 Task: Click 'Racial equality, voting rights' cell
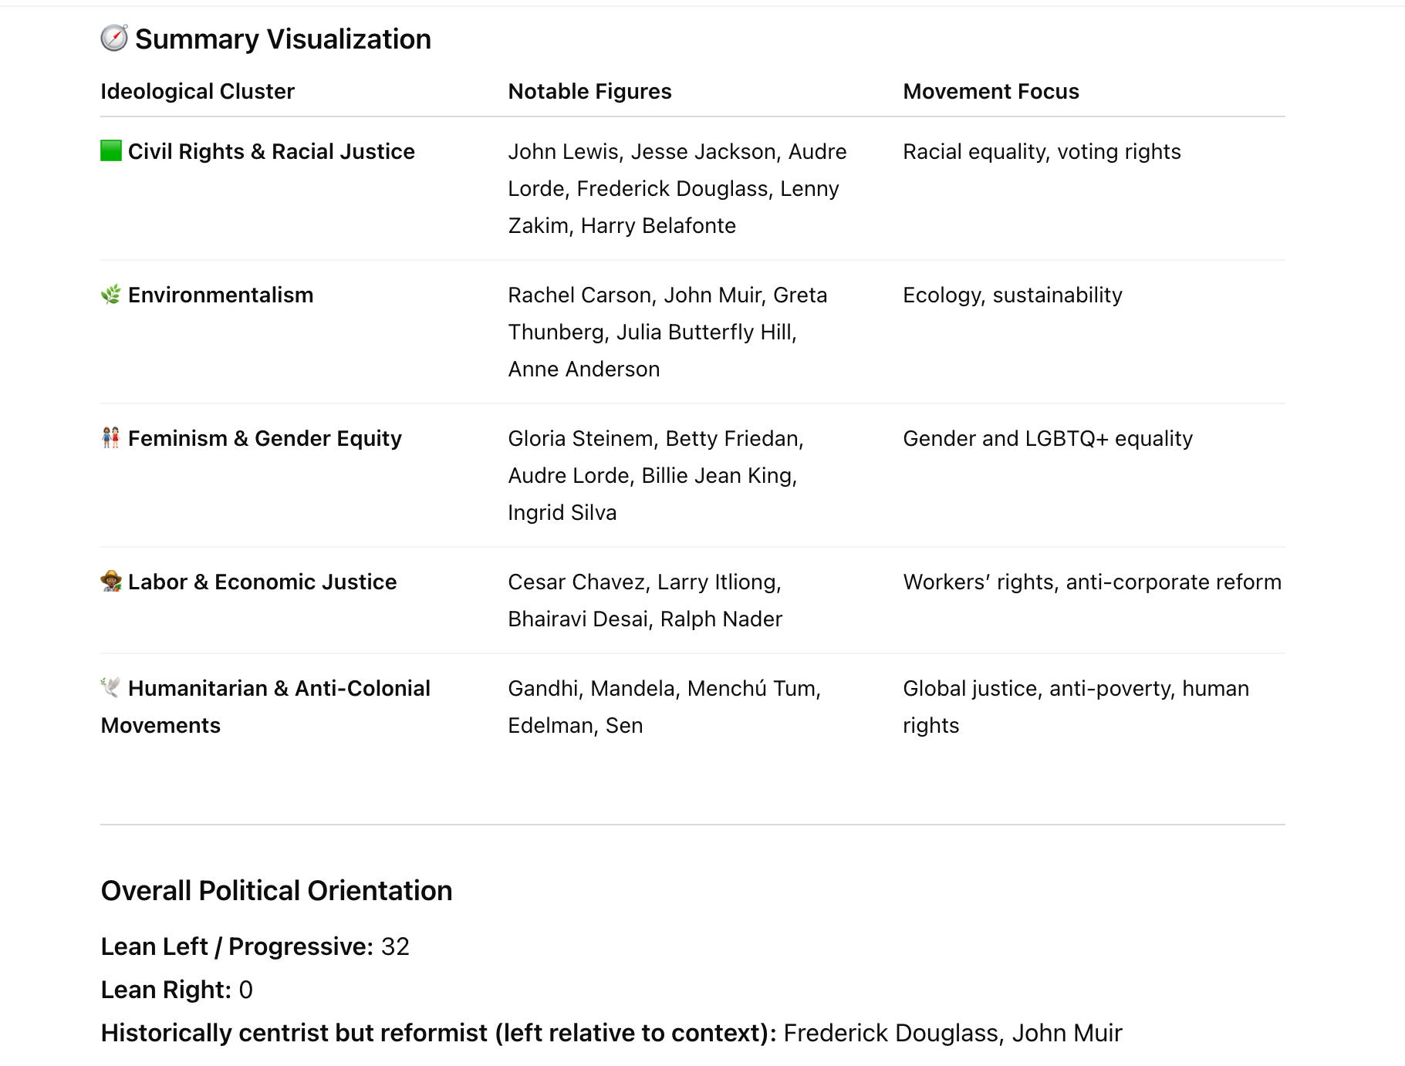[1042, 151]
